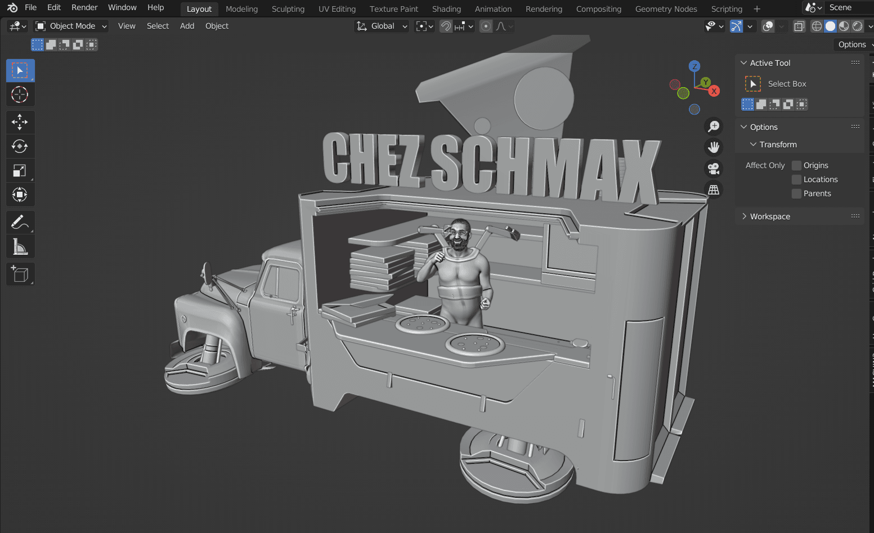Click the Scene name field
Screen dimensions: 874x533
pos(850,7)
